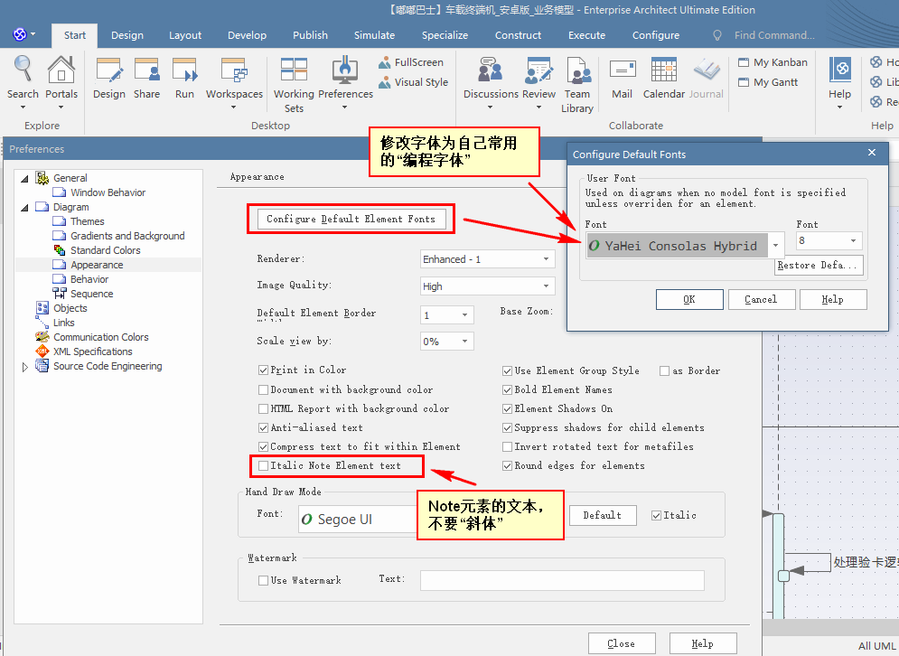Open Default Element Border width dropdown
Viewport: 899px width, 656px height.
tap(447, 314)
